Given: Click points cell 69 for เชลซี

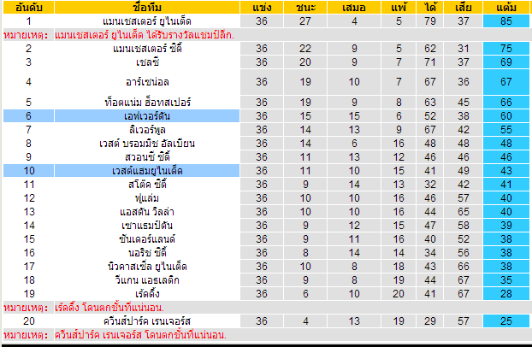Looking at the screenshot, I should pyautogui.click(x=505, y=62).
